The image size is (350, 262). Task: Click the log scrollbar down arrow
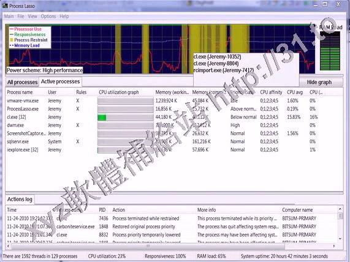click(x=340, y=239)
